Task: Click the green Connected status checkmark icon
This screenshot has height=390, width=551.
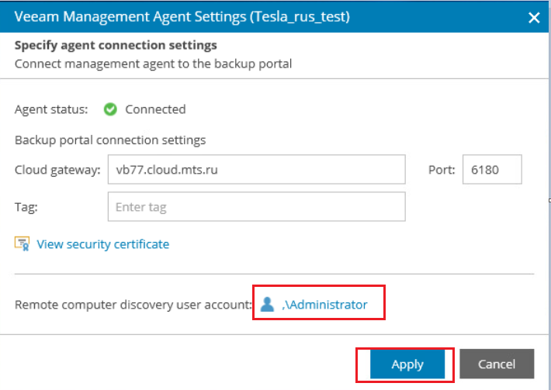Action: (x=110, y=109)
